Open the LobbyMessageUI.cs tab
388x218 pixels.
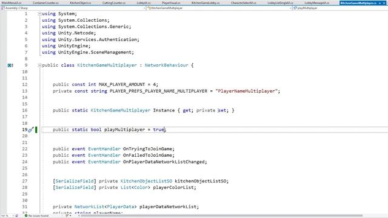pyautogui.click(x=316, y=2)
